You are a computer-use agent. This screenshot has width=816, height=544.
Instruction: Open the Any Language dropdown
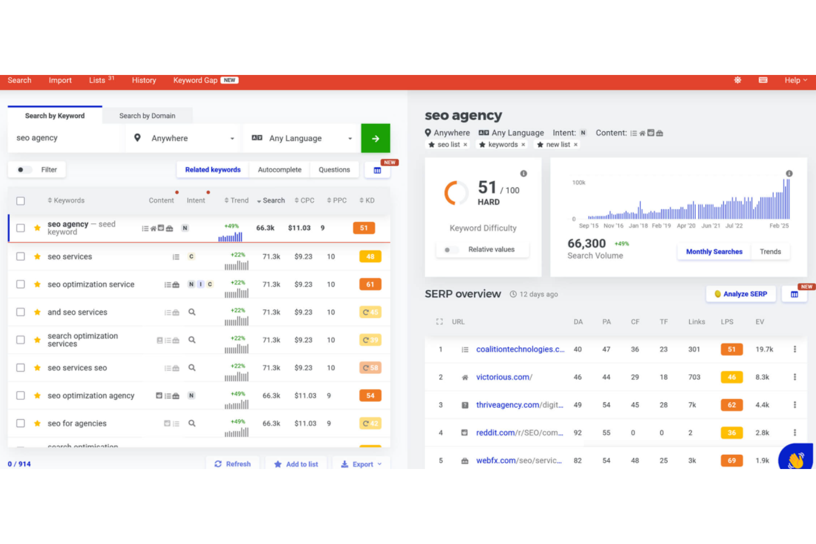coord(302,138)
